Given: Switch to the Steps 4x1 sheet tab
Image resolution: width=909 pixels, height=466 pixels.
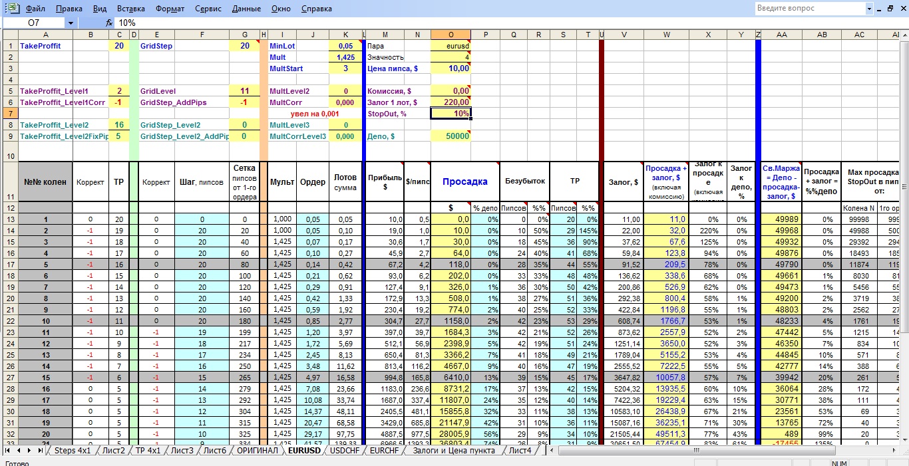Looking at the screenshot, I should click(x=74, y=451).
